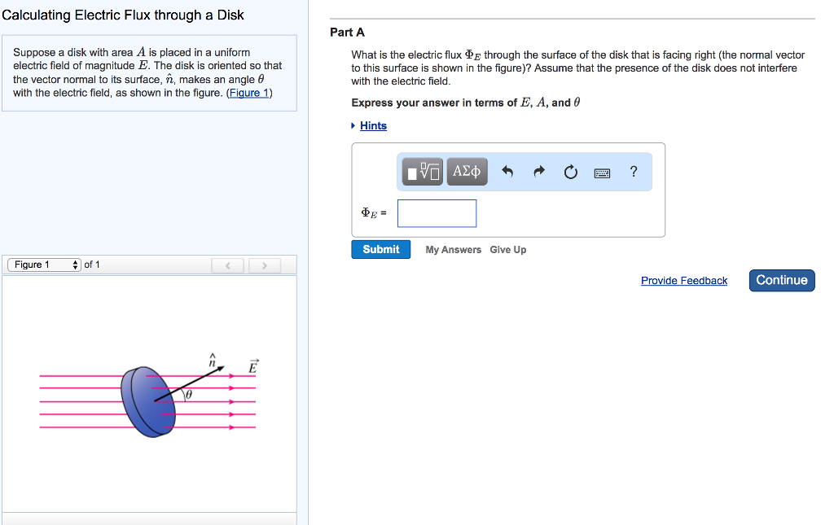Image resolution: width=834 pixels, height=525 pixels.
Task: Click inside the ΦE answer input field
Action: click(x=437, y=212)
